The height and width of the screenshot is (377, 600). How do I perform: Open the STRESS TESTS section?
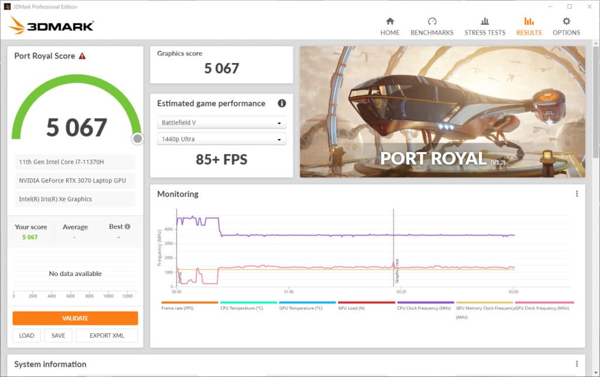(485, 27)
